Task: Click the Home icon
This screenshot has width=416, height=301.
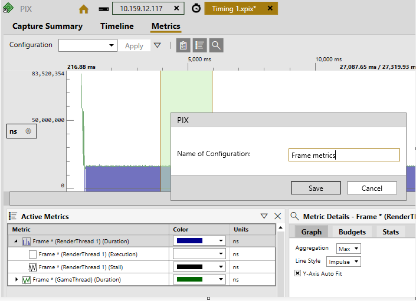Action: click(x=84, y=9)
